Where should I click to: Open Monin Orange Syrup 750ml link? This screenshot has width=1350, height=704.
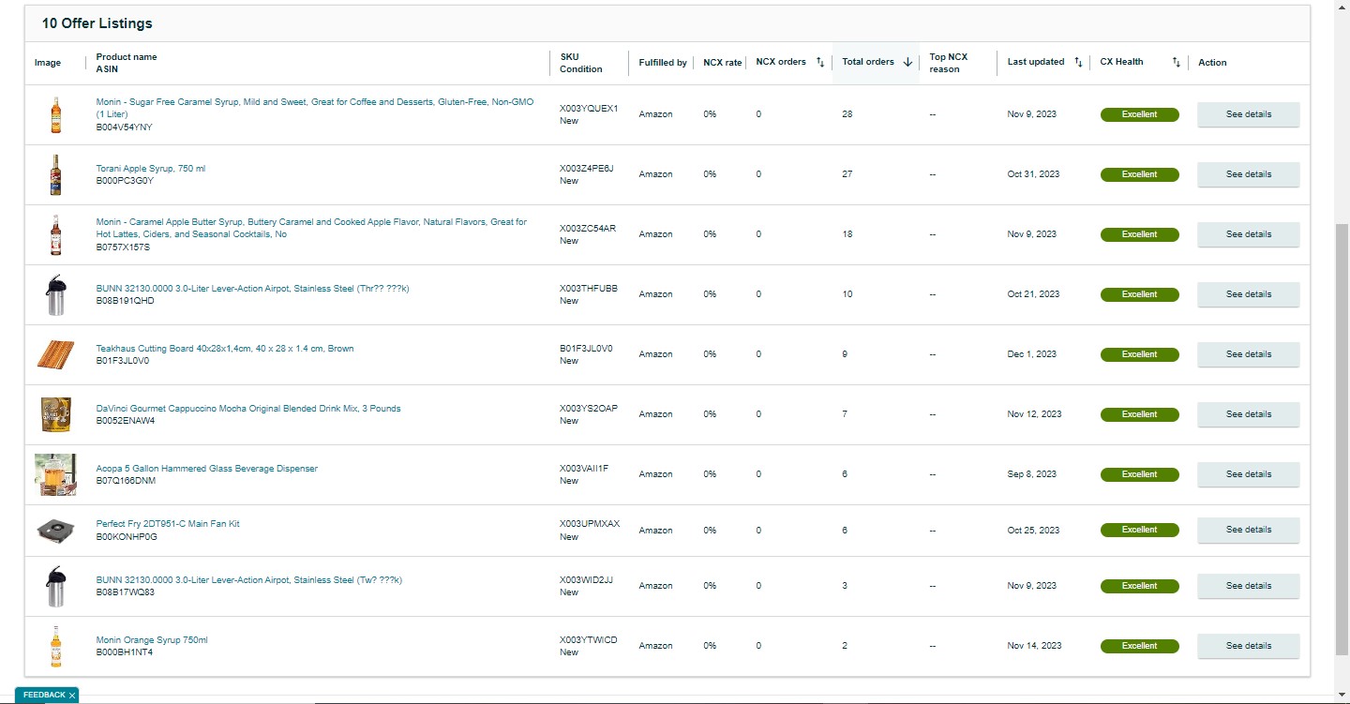click(x=152, y=640)
